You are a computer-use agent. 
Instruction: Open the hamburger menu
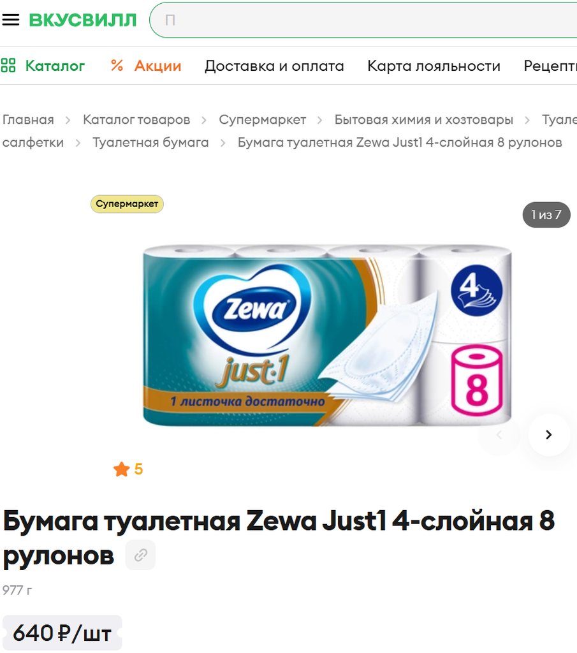(x=10, y=20)
